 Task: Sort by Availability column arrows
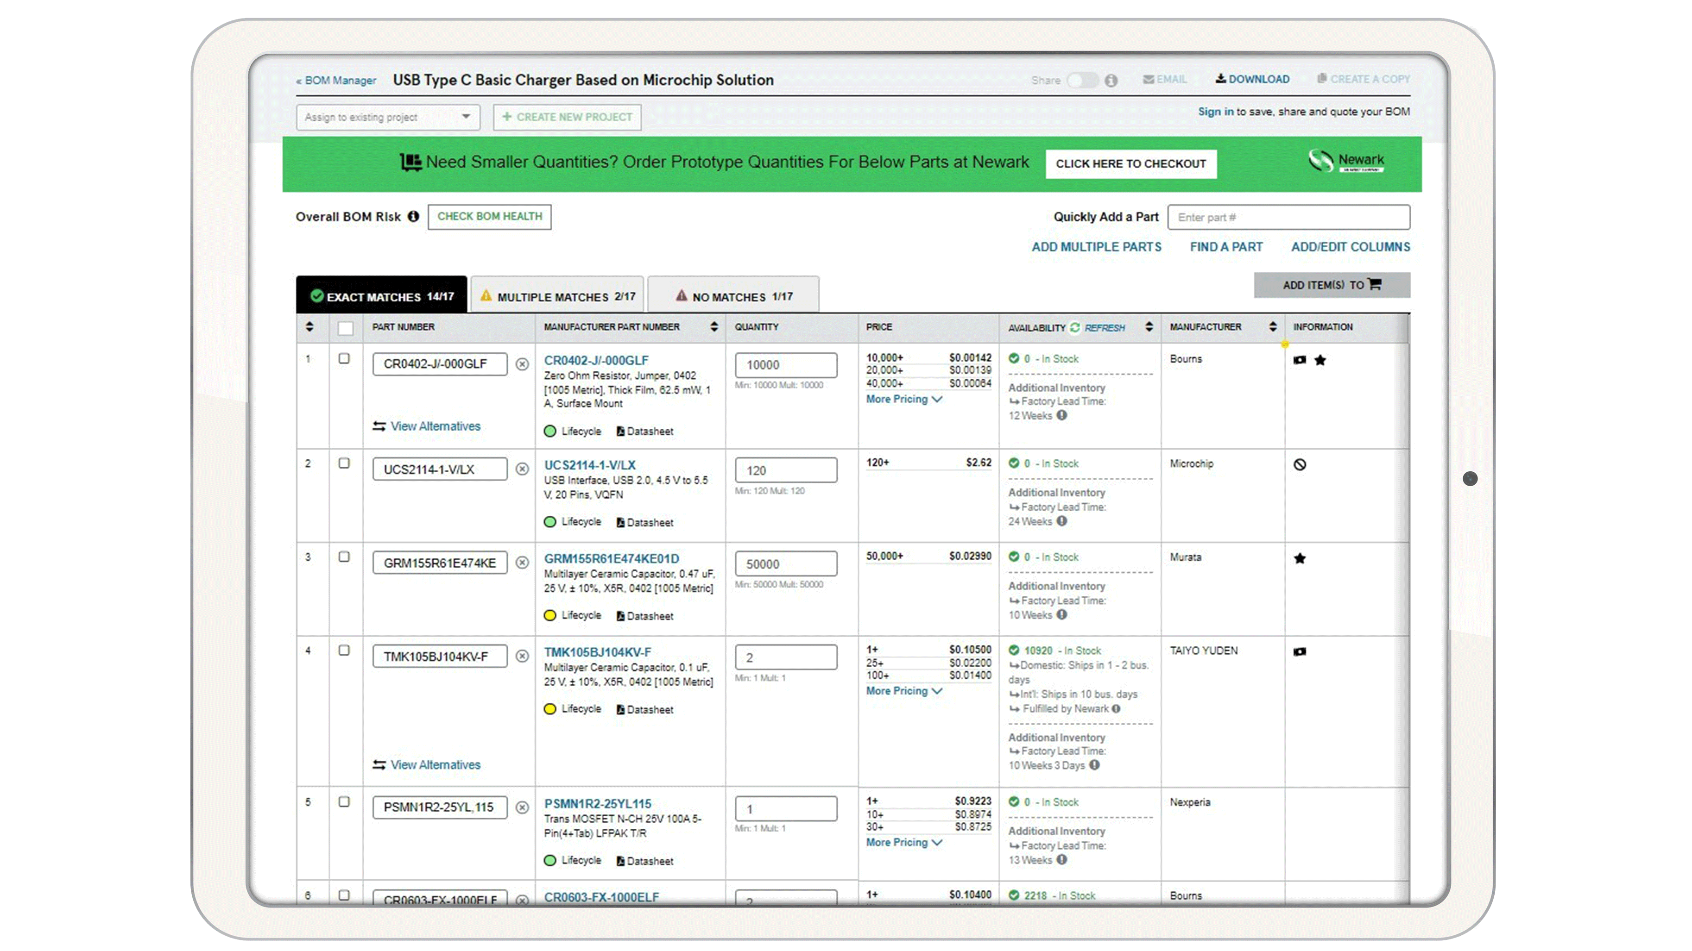[x=1149, y=327]
